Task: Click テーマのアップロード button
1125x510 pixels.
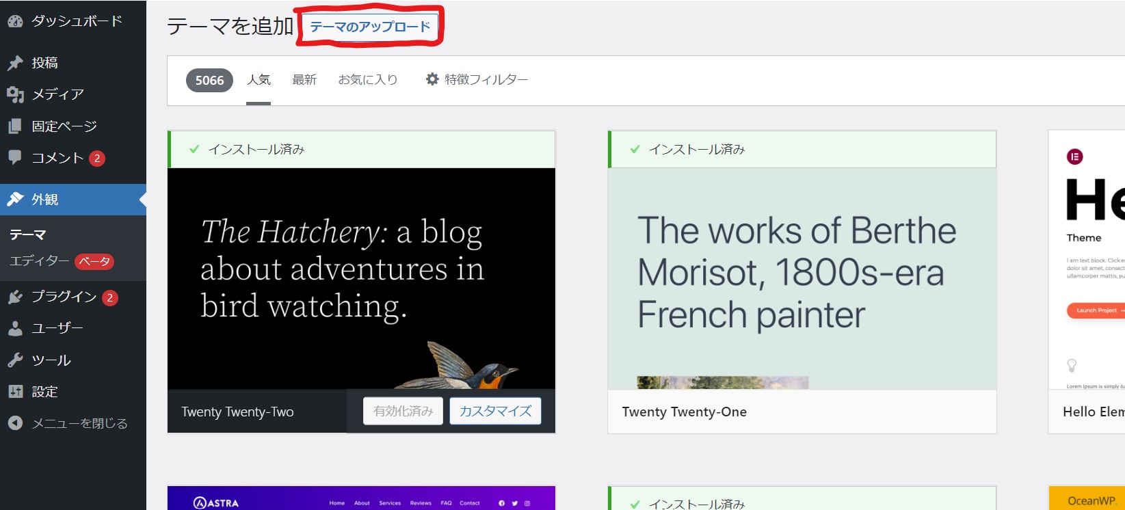Action: (370, 27)
